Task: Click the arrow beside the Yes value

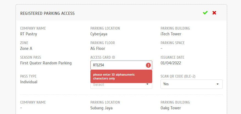Action: pos(217,84)
